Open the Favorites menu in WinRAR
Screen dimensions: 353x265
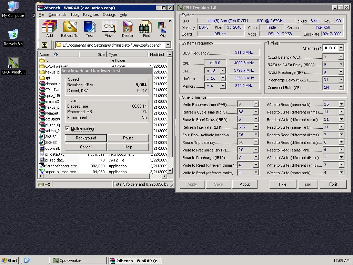coord(91,14)
